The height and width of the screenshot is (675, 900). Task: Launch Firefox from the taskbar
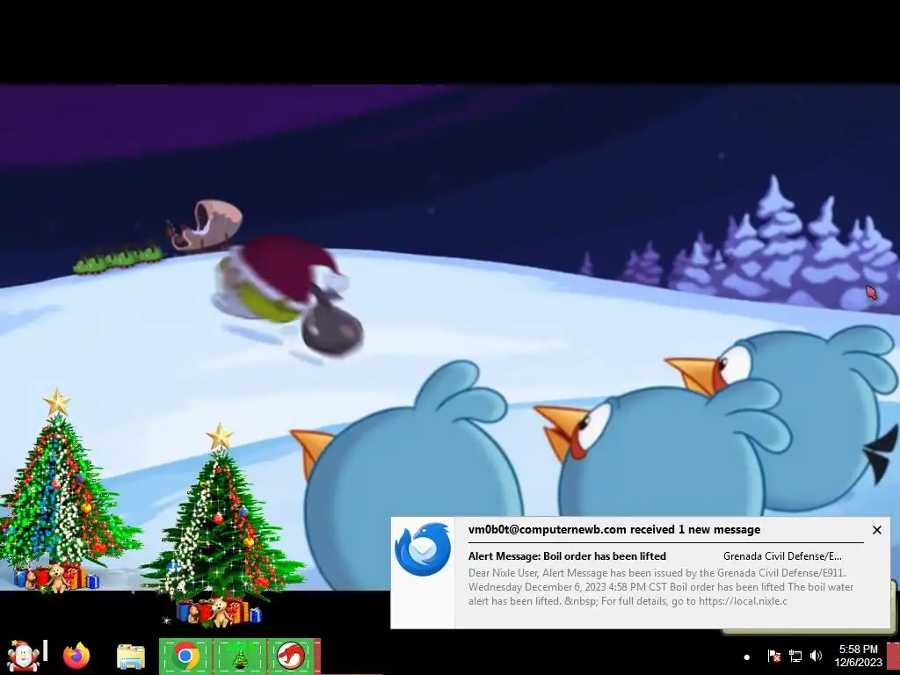(76, 656)
